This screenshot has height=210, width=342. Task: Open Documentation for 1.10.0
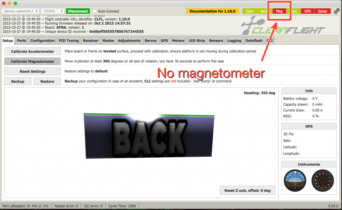tap(212, 11)
